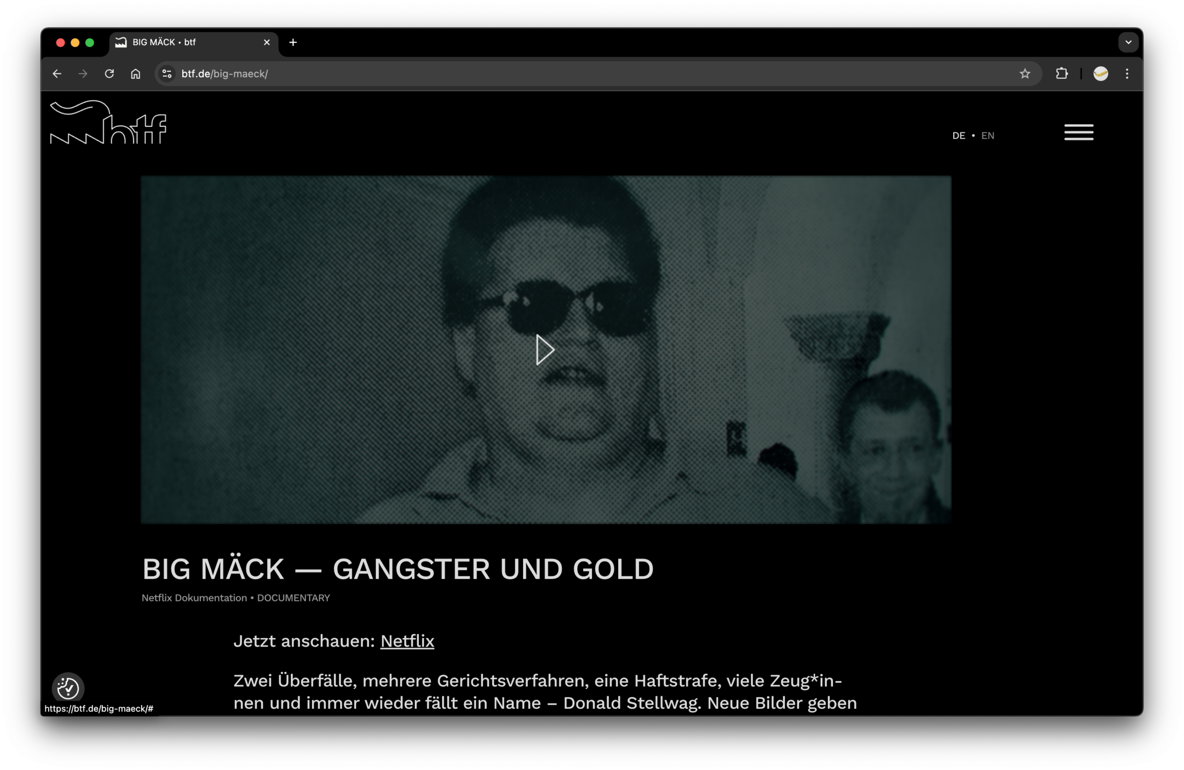This screenshot has height=770, width=1184.
Task: Open the browser extensions puzzle icon
Action: 1062,74
